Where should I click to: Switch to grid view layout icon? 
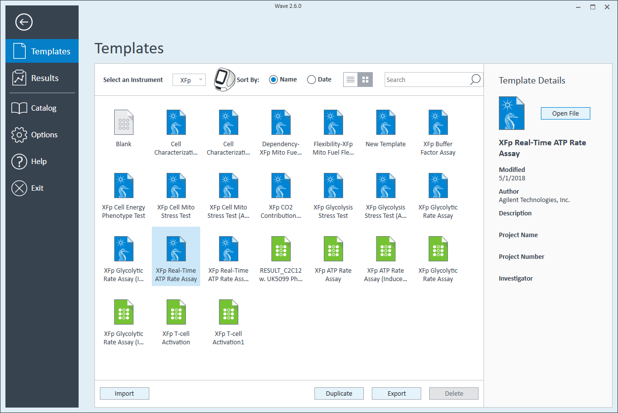pyautogui.click(x=365, y=80)
